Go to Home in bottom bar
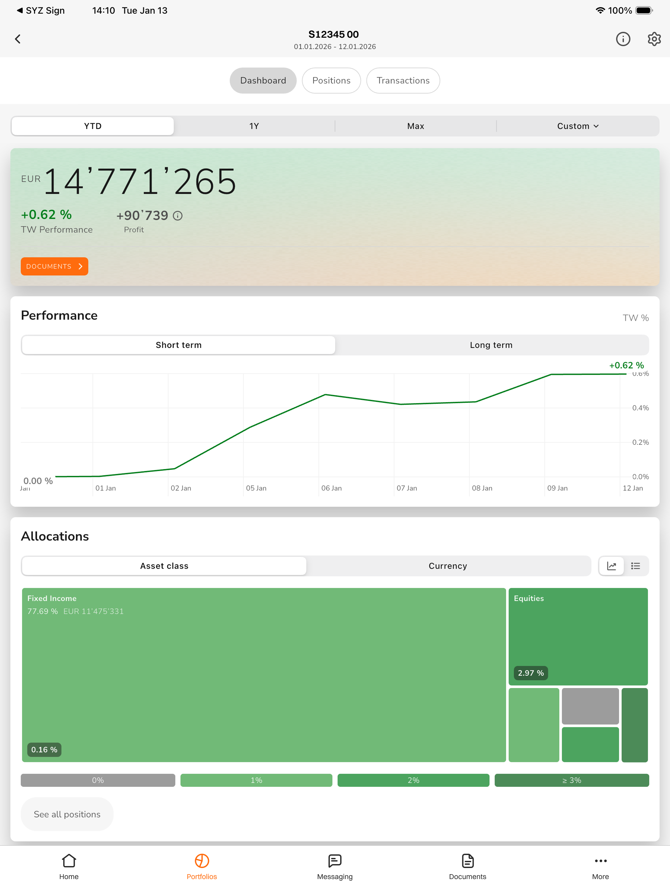670x894 pixels. point(69,866)
